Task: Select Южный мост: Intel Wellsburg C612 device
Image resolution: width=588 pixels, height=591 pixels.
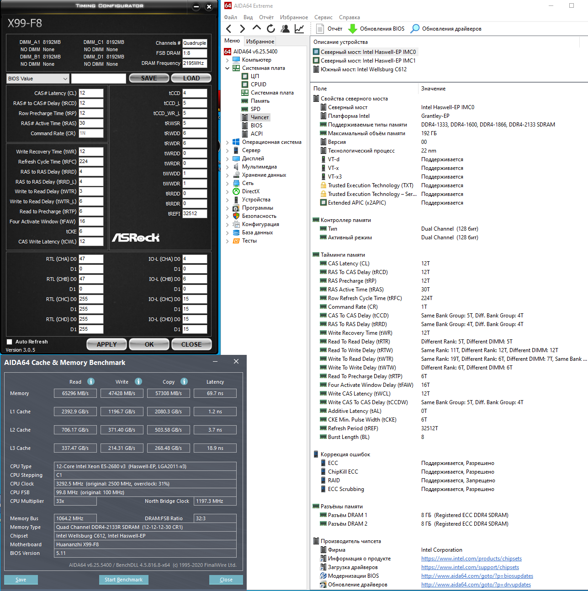Action: (x=360, y=69)
